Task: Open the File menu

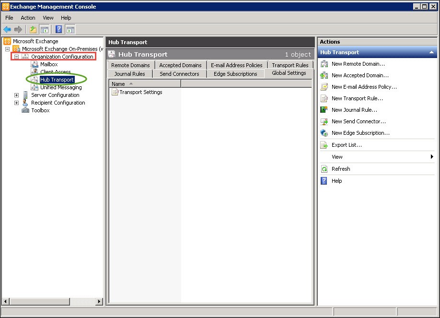Action: [x=9, y=18]
